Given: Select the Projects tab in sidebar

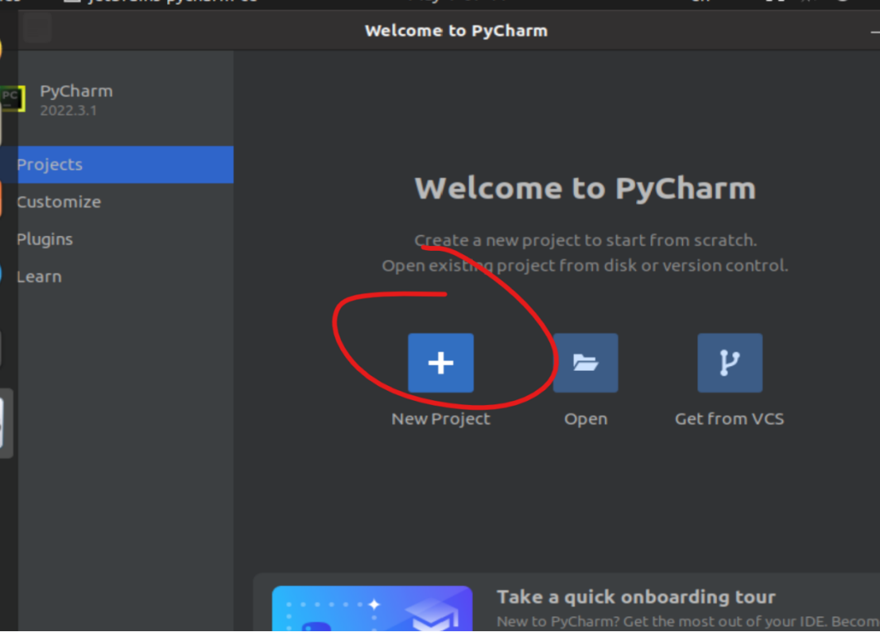Looking at the screenshot, I should (x=117, y=164).
